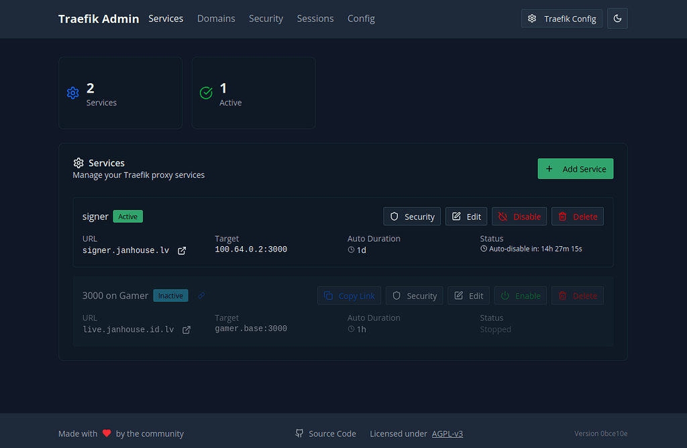Viewport: 687px width, 448px height.
Task: Delete the signer service
Action: 578,217
